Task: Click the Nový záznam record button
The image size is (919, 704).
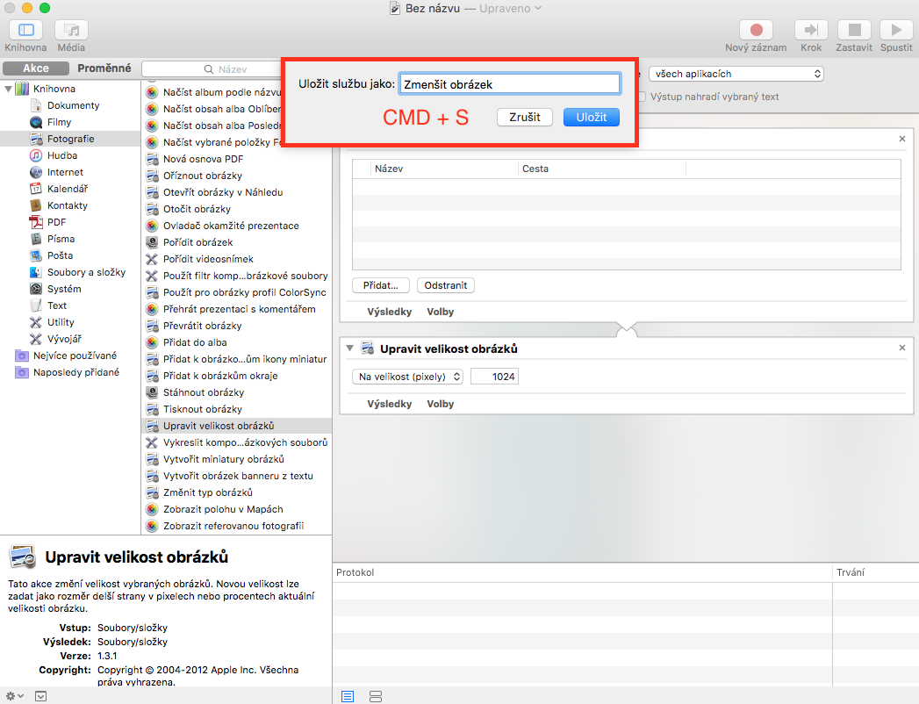Action: point(756,30)
